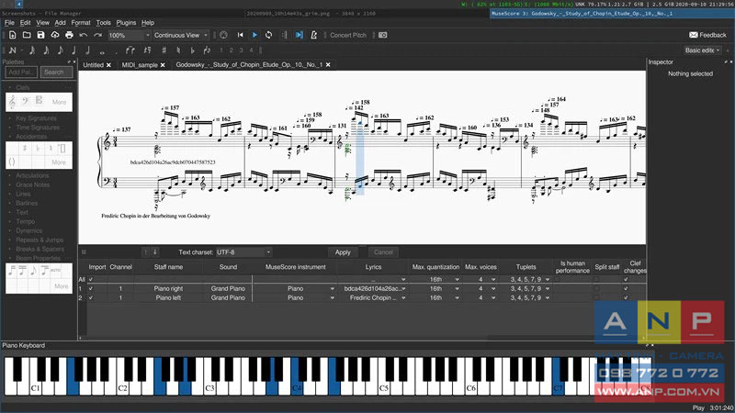735x413 pixels.
Task: Select bass clef in Clefs palette
Action: (26, 100)
